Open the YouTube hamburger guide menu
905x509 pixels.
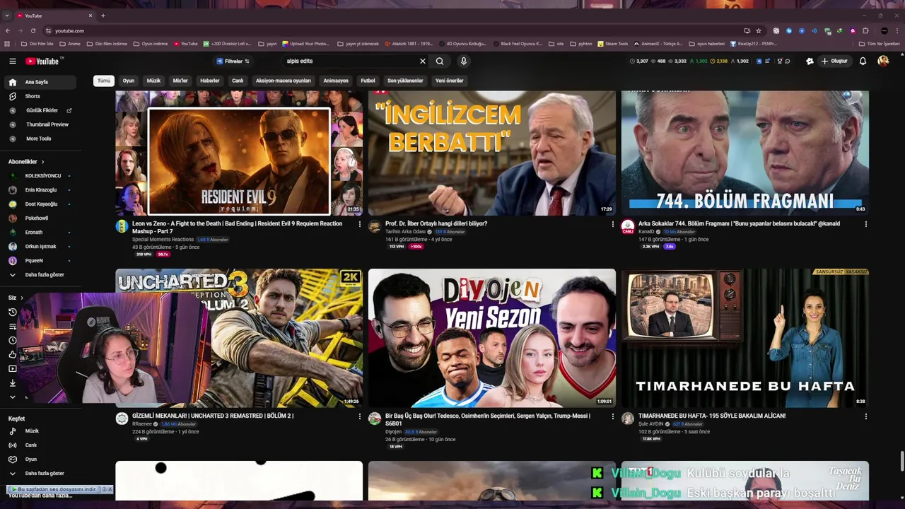click(12, 62)
